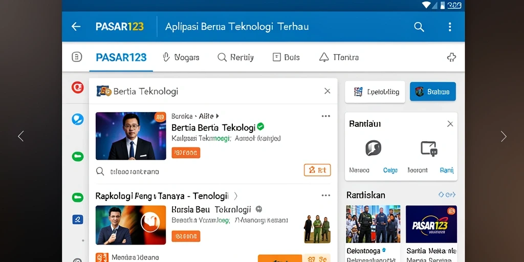Click the square icon left of the PASAR123 tab
This screenshot has width=524, height=262.
coord(77,57)
